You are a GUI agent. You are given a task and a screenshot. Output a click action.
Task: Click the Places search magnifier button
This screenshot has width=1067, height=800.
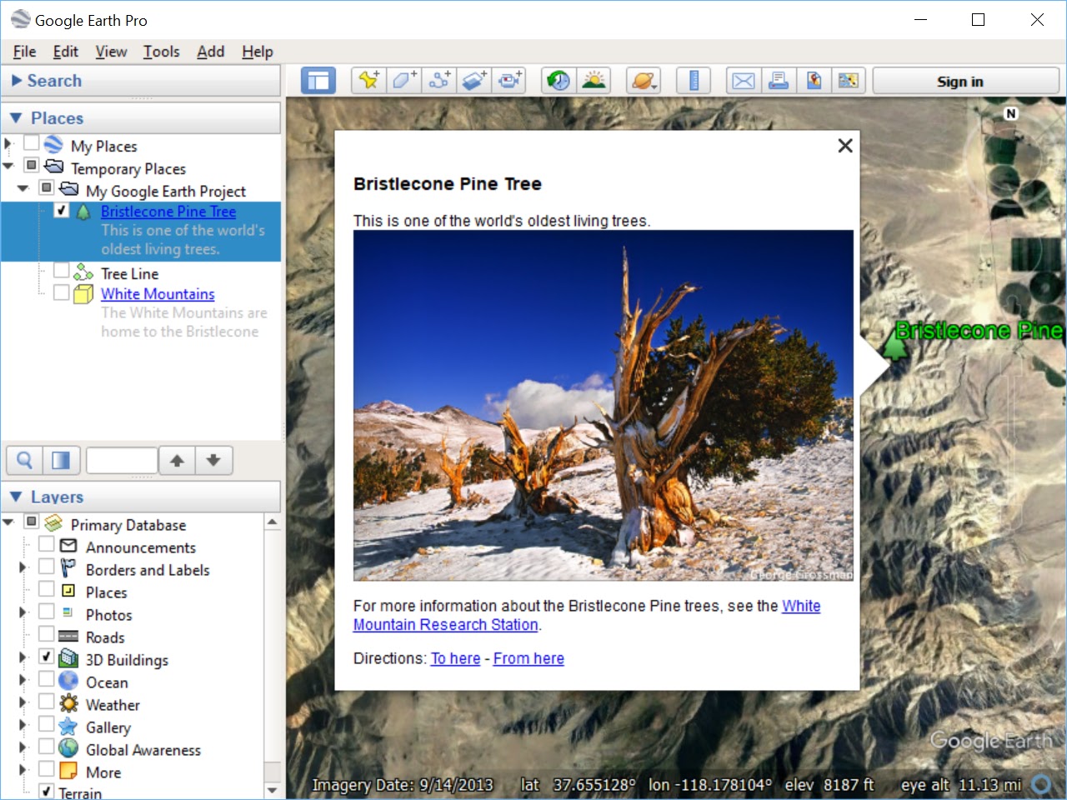[x=25, y=460]
